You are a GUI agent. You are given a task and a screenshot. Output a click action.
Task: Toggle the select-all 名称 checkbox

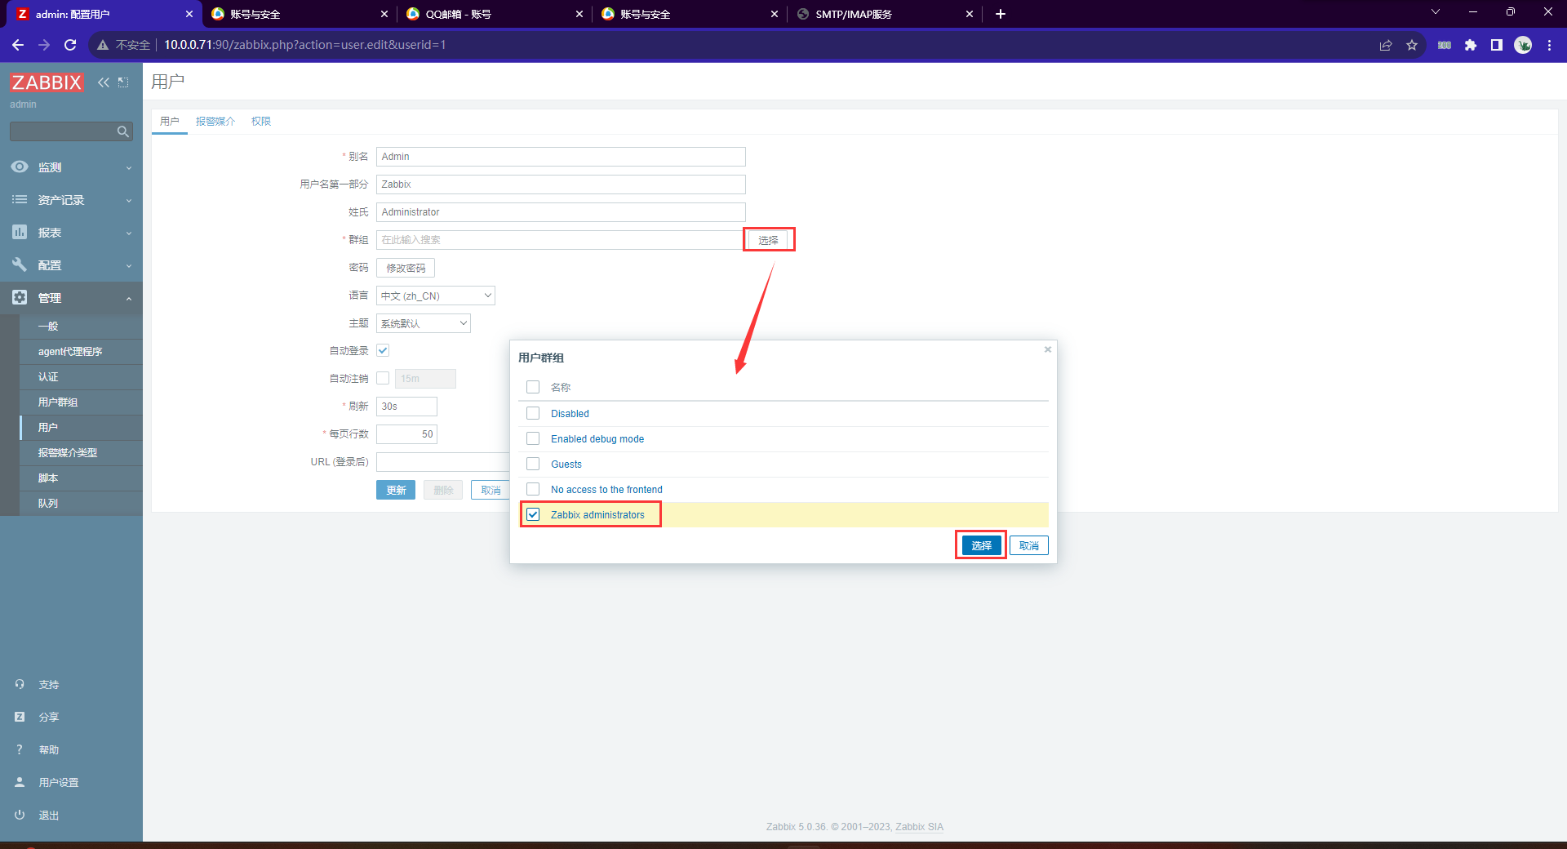(x=533, y=387)
